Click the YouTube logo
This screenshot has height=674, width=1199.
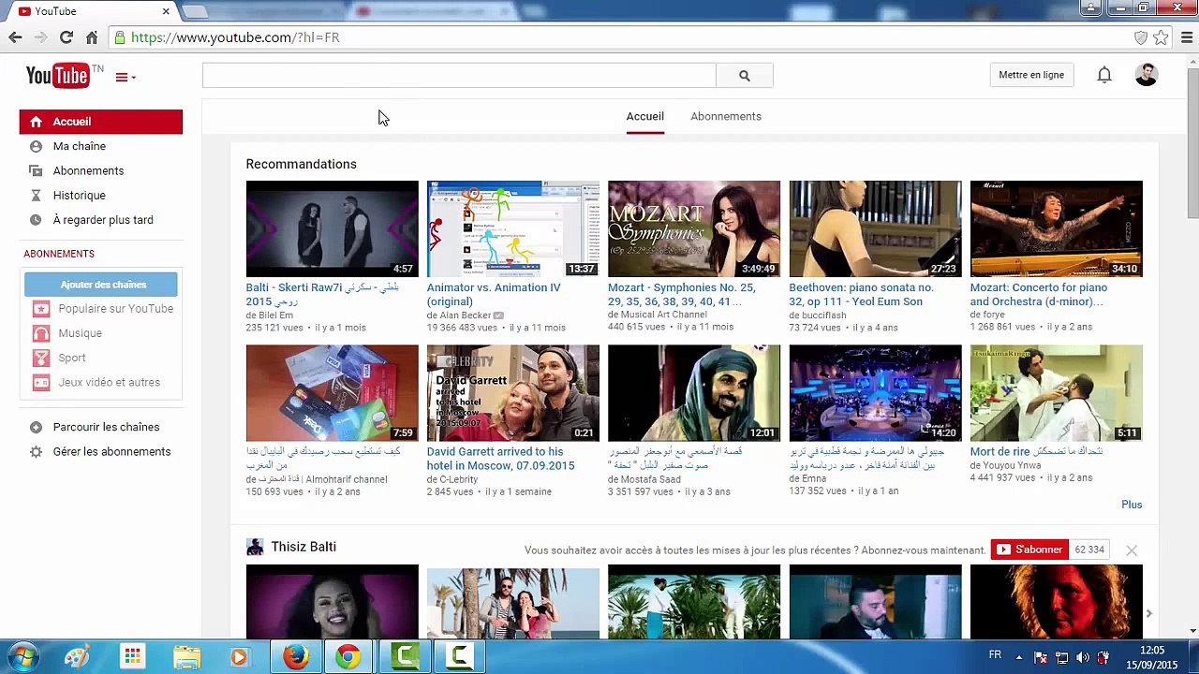click(x=57, y=76)
